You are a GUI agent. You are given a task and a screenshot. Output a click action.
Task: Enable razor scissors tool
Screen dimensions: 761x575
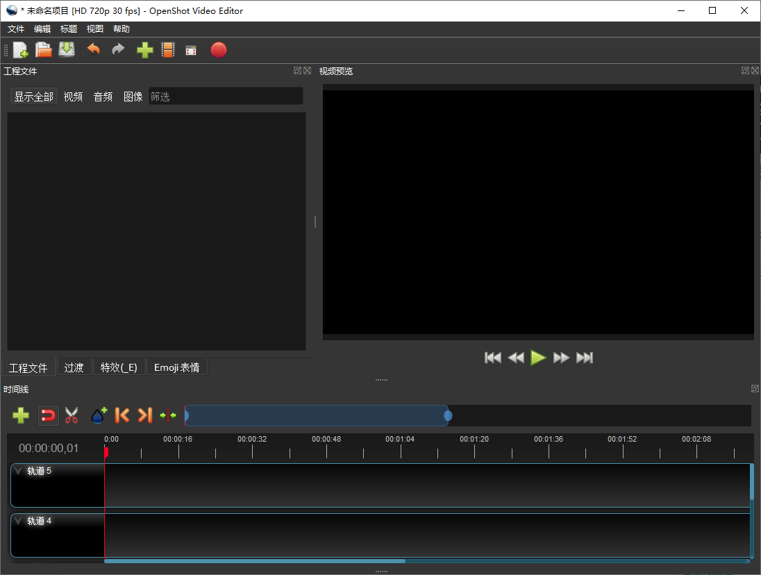coord(72,415)
